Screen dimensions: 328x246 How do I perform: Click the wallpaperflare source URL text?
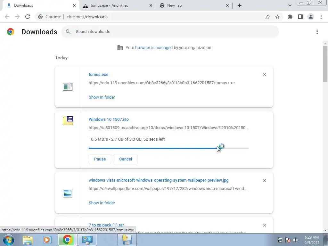[168, 188]
